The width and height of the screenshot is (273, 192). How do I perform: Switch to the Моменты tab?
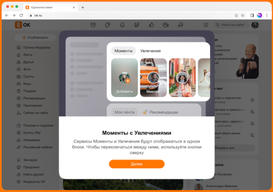click(x=123, y=51)
